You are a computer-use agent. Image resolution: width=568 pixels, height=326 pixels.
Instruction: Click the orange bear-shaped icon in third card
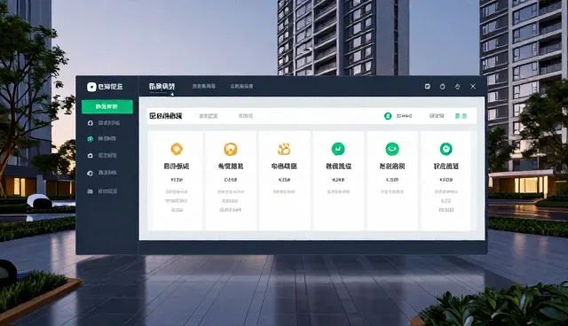click(284, 149)
